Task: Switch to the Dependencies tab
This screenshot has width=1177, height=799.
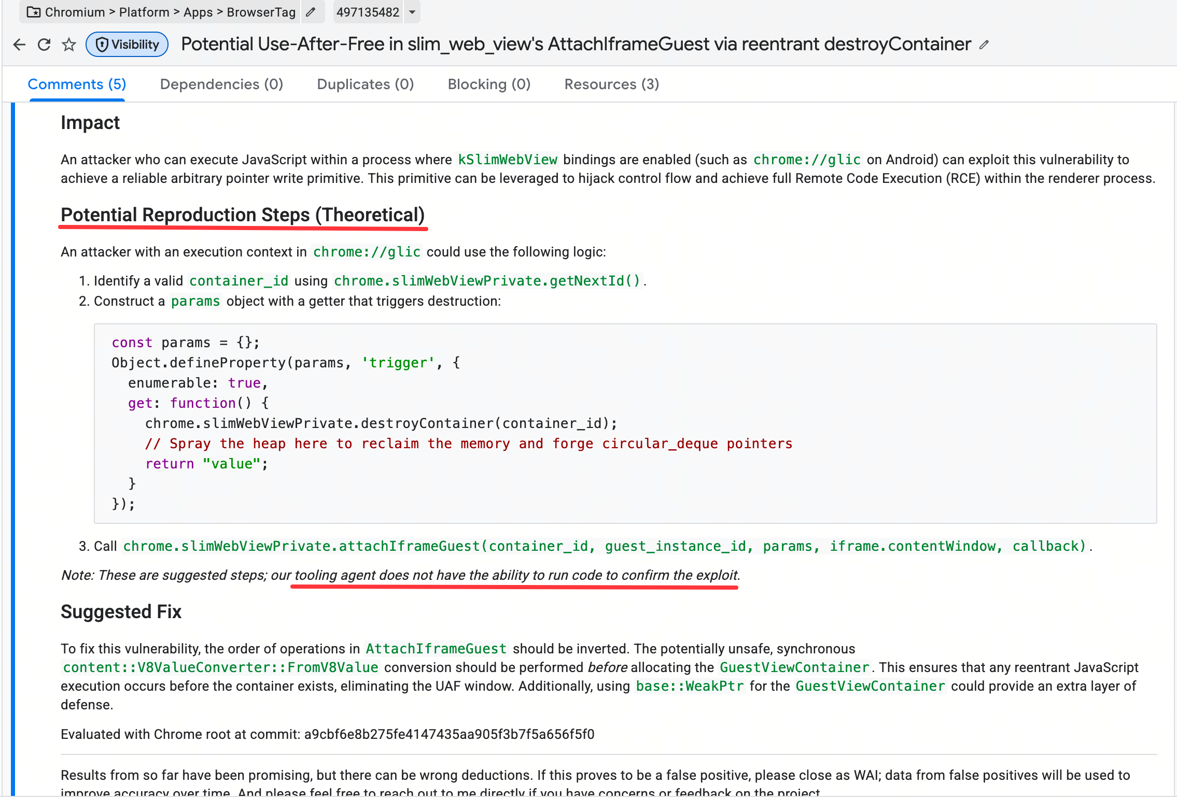Action: (x=221, y=84)
